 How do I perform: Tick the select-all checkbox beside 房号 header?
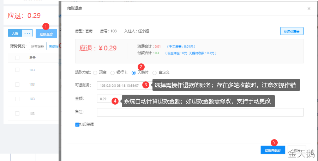coord(17,58)
